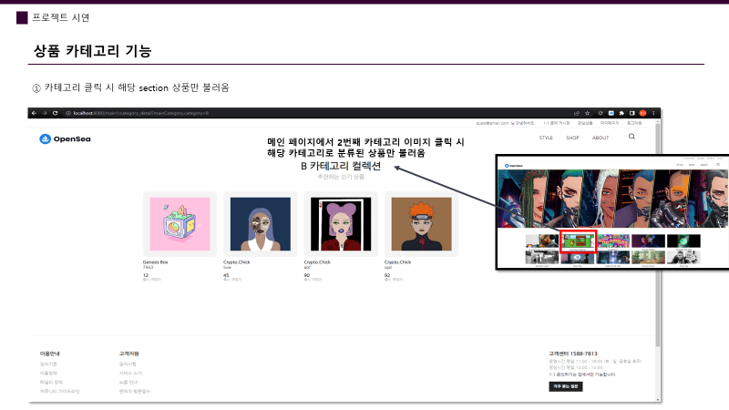Click the red-boxed category thumbnail in inset

tap(578, 241)
